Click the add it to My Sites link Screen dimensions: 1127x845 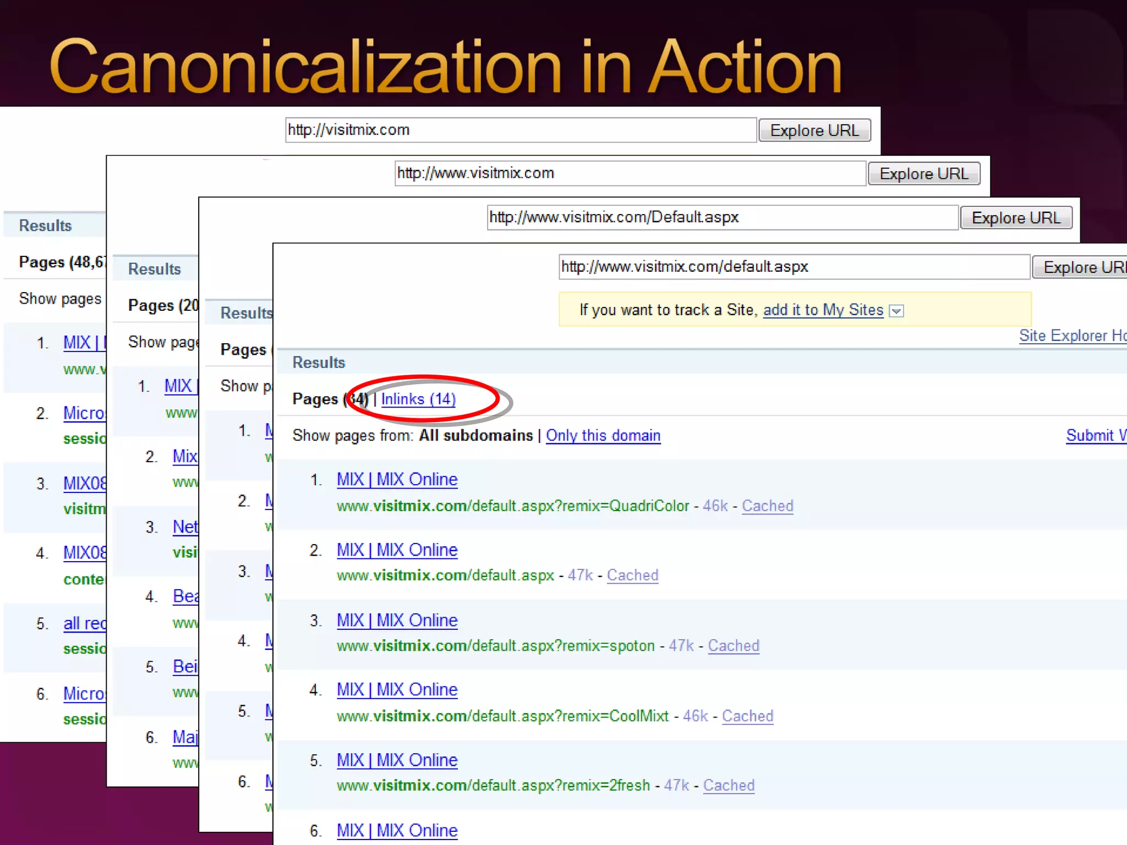tap(823, 310)
